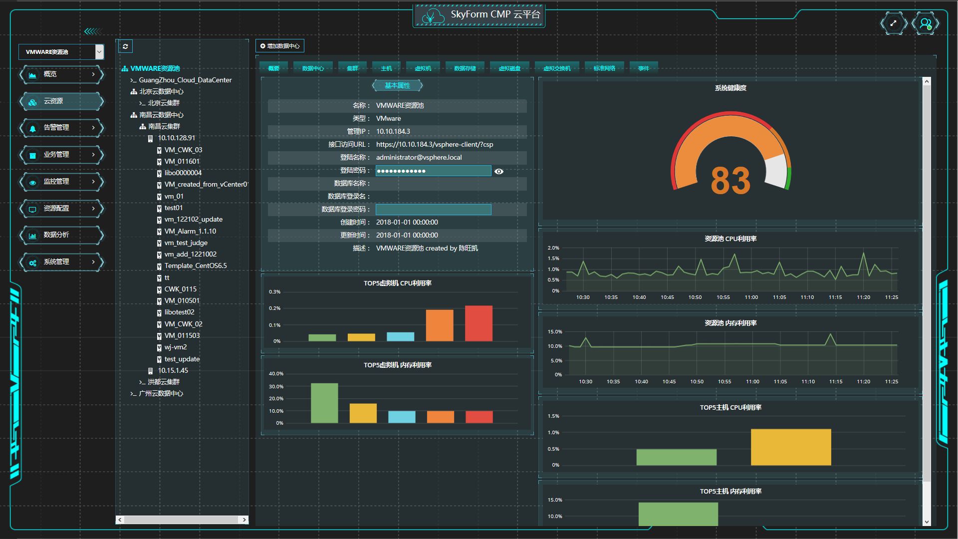Click the host icon beside 10.10.128.91
The height and width of the screenshot is (539, 958).
point(150,139)
